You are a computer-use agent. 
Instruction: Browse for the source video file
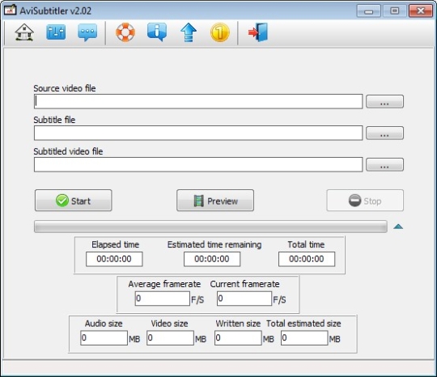pos(384,101)
